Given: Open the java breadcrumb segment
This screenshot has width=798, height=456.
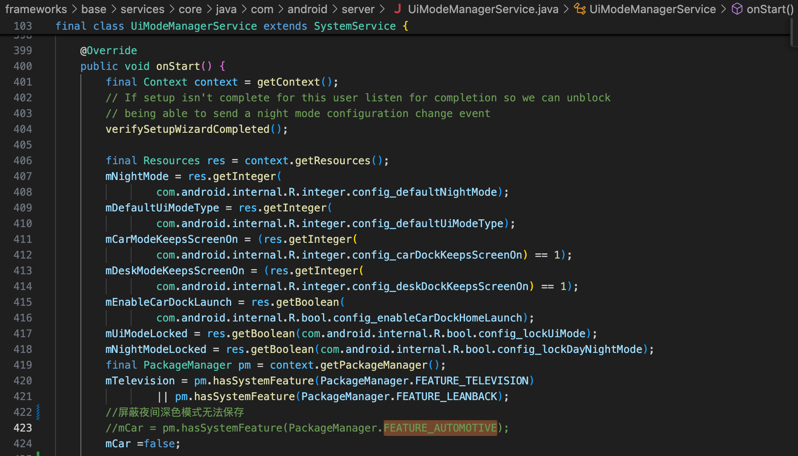Looking at the screenshot, I should point(226,9).
